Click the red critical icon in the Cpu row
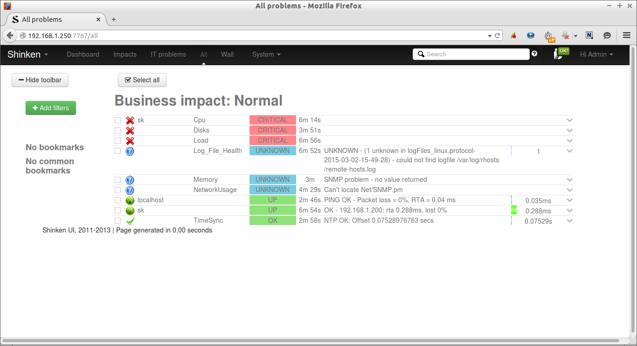Viewport: 637px width, 346px height. pos(130,120)
